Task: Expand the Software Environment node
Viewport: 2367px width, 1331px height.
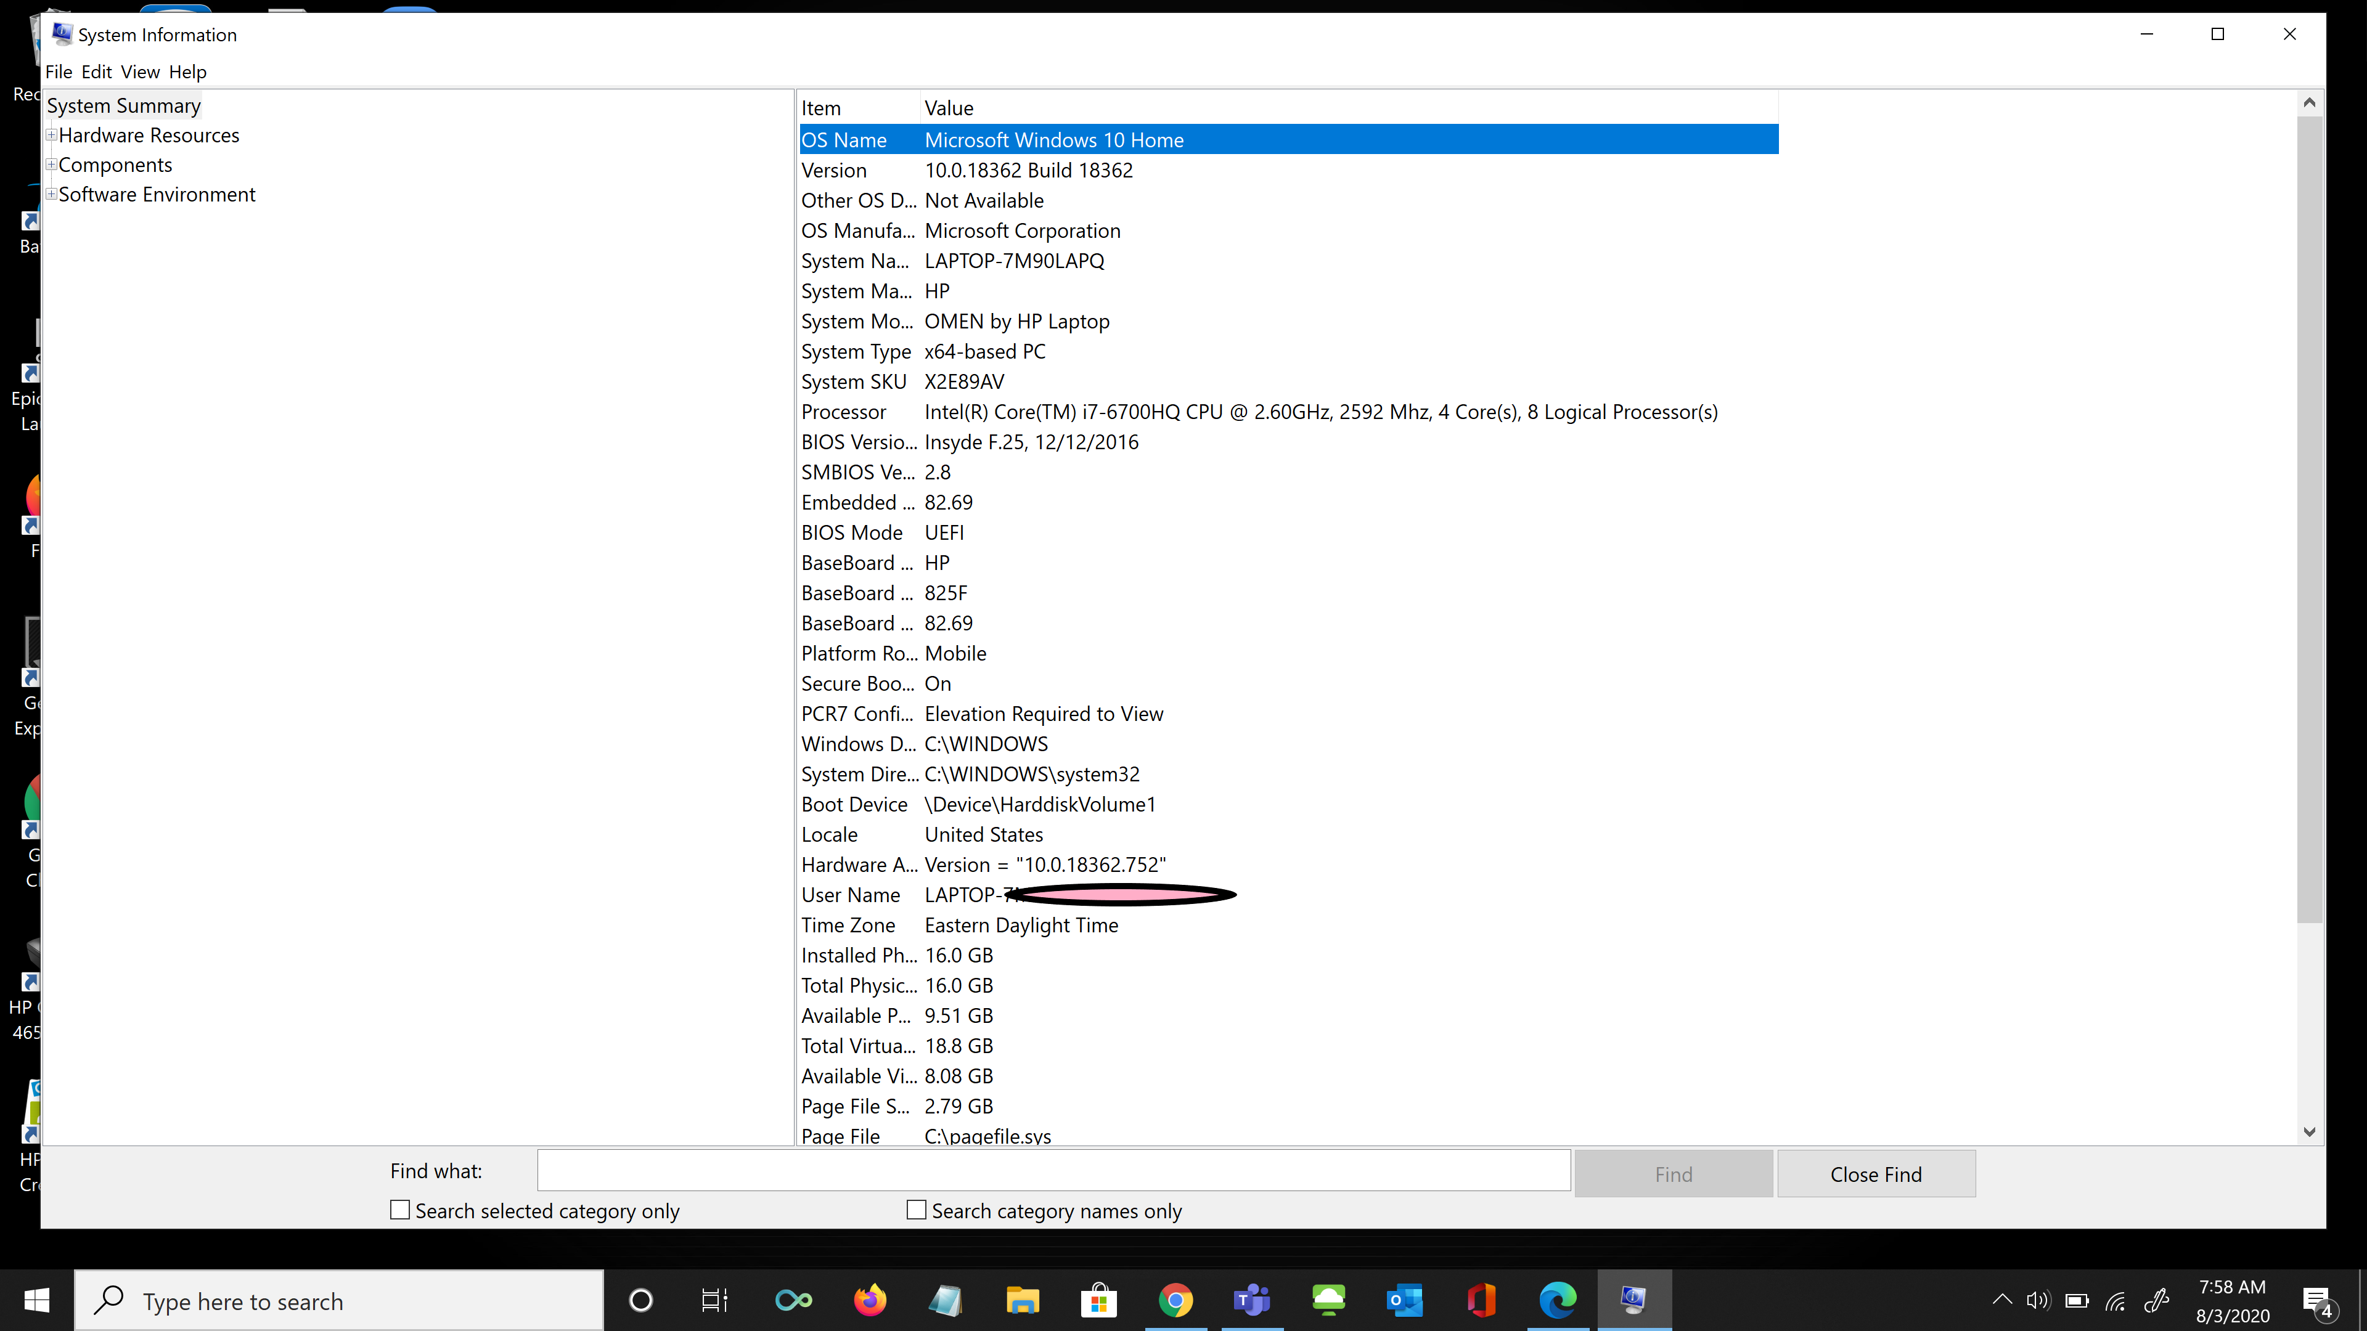Action: click(51, 194)
